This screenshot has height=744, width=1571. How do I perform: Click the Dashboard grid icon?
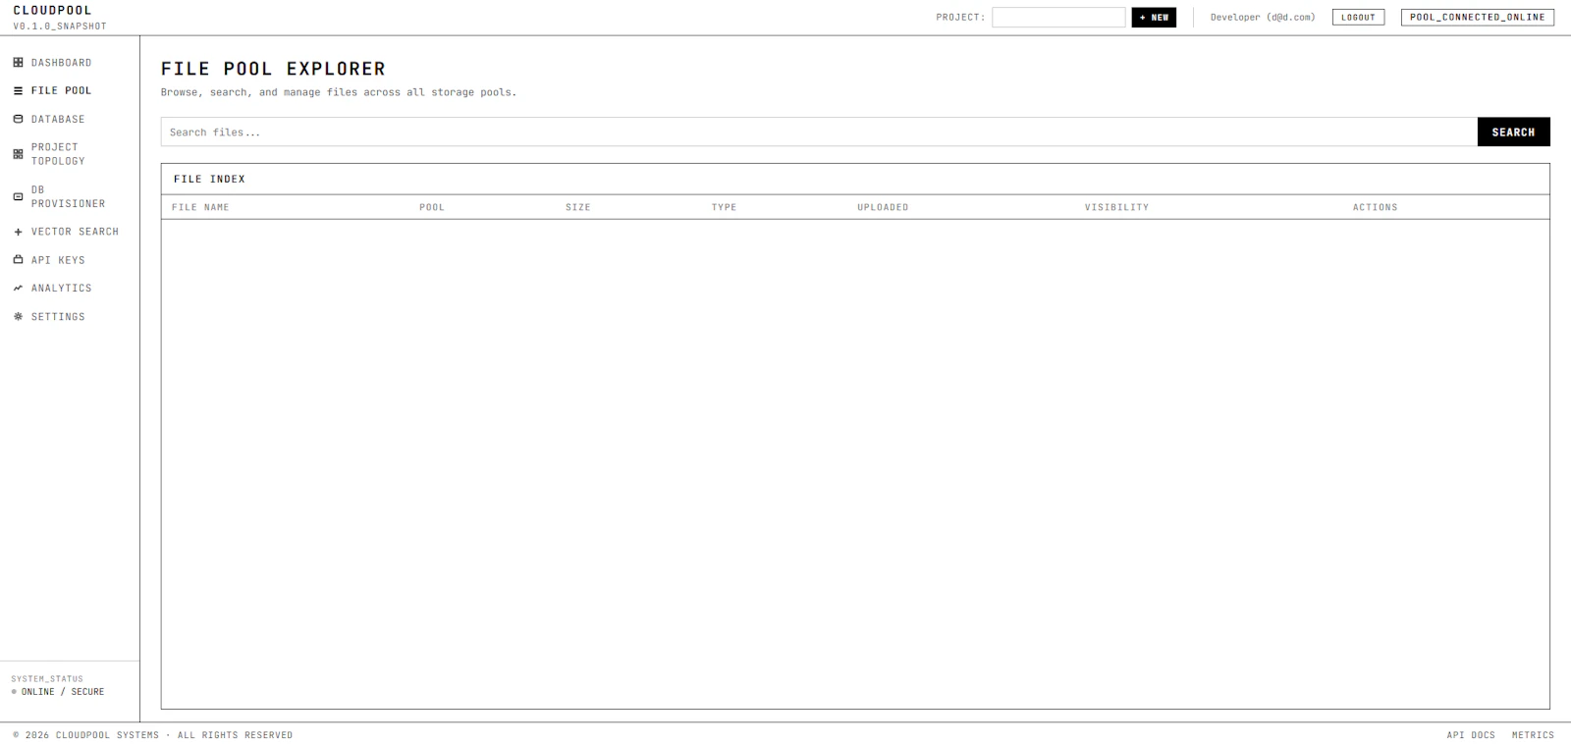(x=18, y=63)
